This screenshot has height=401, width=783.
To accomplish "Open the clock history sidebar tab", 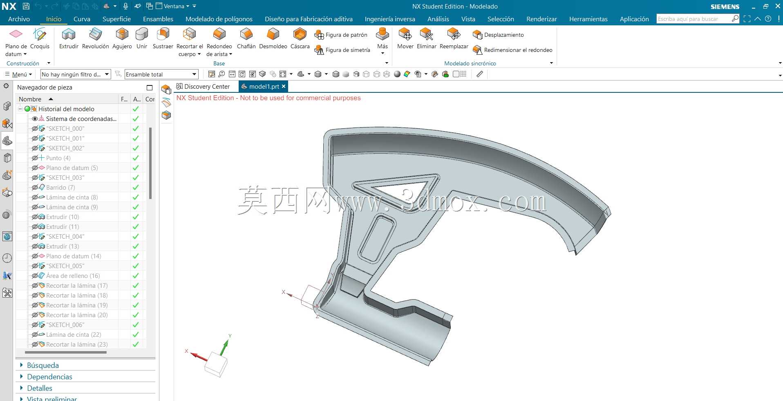I will click(x=7, y=258).
